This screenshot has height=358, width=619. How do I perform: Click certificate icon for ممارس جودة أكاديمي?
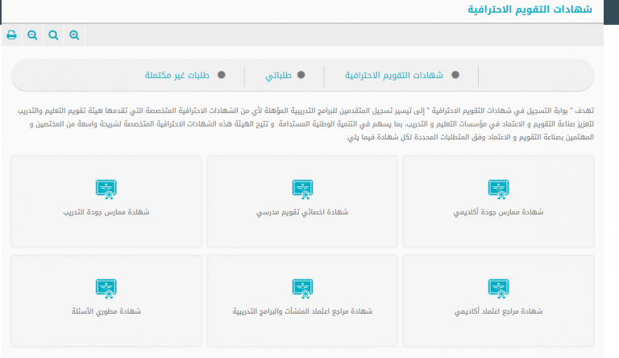pos(499,189)
